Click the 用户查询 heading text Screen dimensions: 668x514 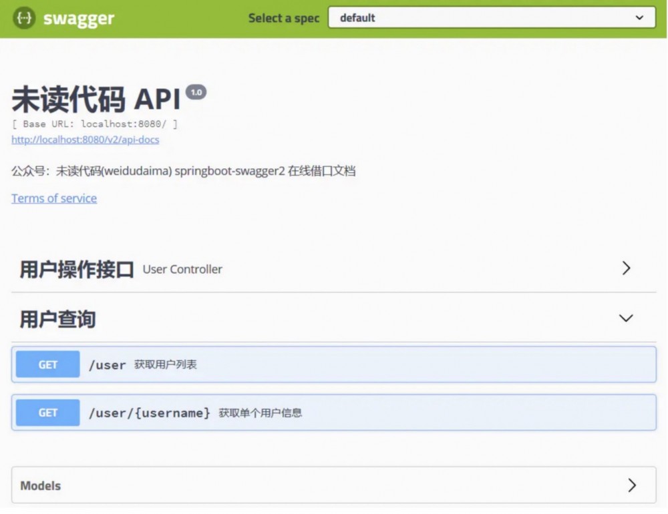pos(58,319)
